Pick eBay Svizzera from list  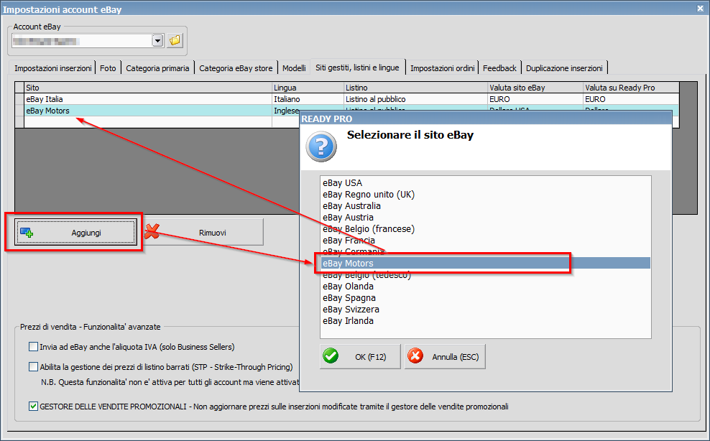click(x=485, y=310)
